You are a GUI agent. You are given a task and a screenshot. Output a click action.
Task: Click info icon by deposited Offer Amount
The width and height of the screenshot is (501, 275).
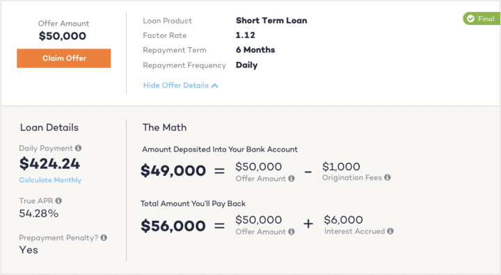(x=292, y=178)
